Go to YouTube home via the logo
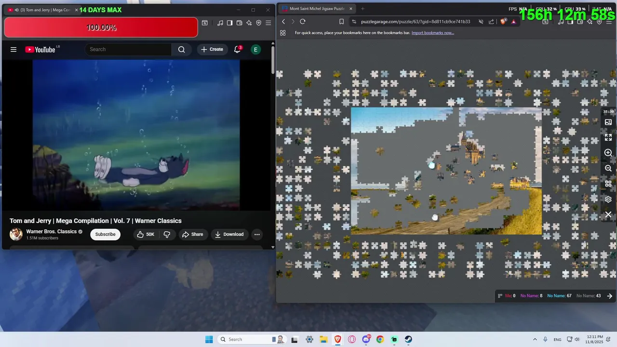617x347 pixels. click(40, 49)
